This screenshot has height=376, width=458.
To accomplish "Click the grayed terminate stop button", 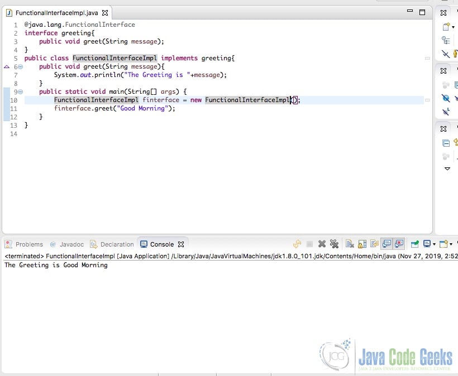I will (x=309, y=244).
